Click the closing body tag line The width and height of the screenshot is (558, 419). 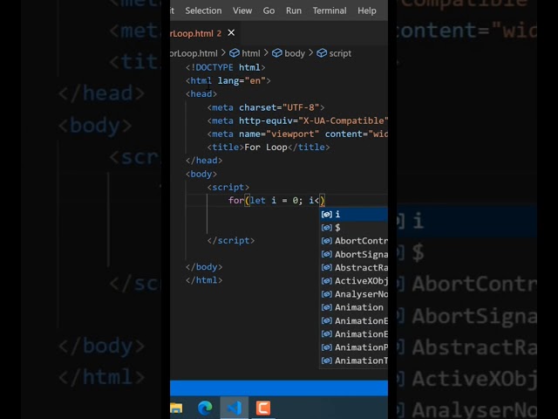coord(204,267)
